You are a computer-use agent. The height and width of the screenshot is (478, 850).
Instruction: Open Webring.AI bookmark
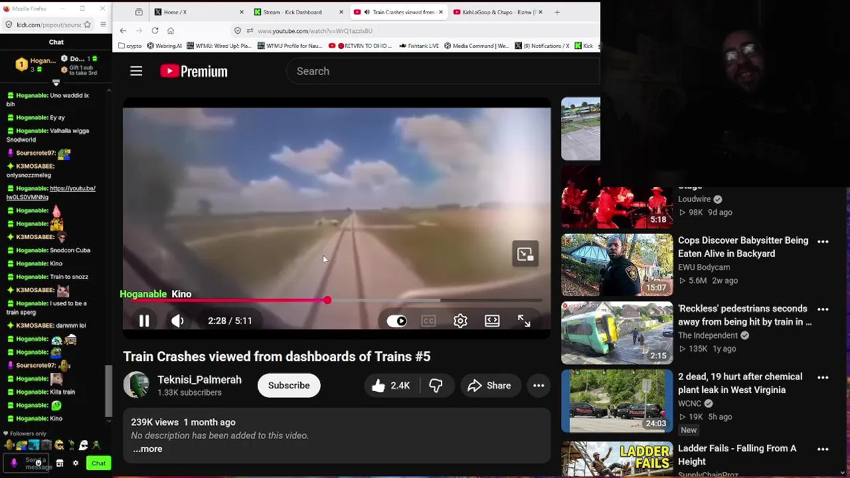[164, 46]
